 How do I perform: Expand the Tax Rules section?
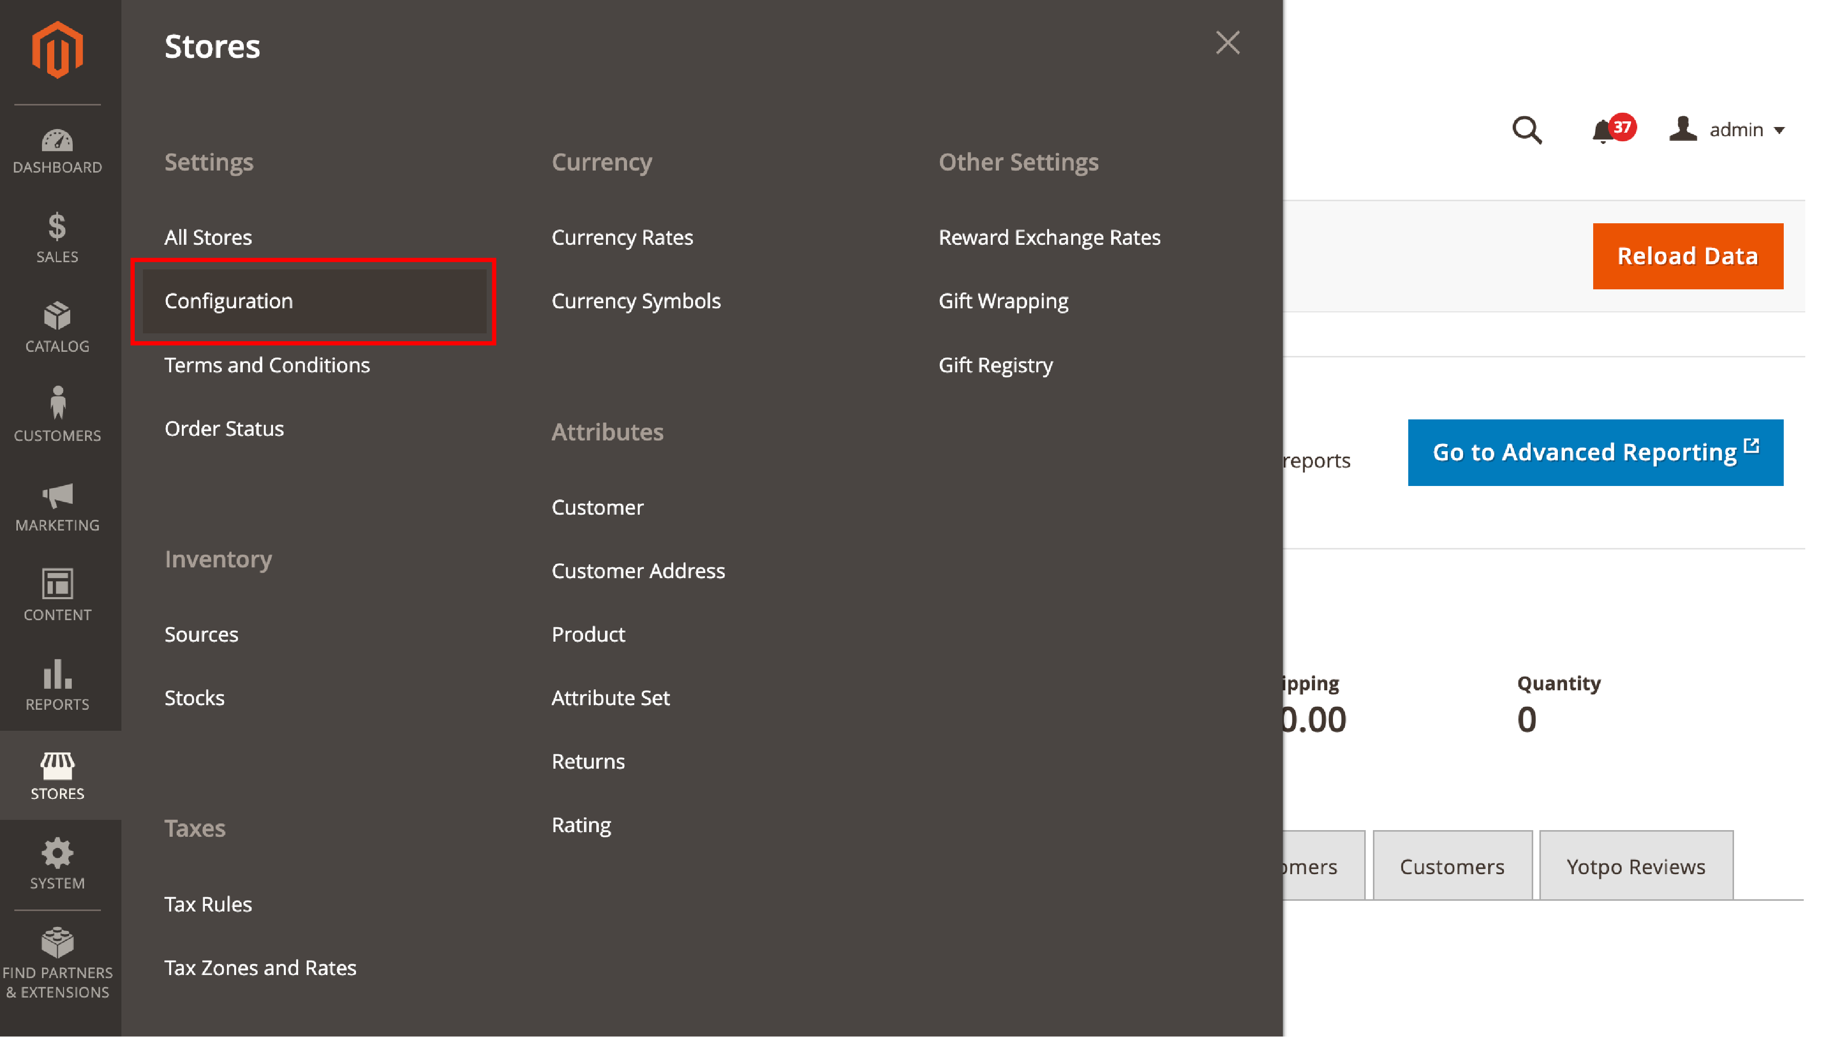tap(207, 903)
